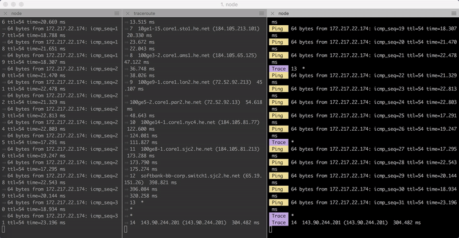Select the Ping label for icmp_seq=31

point(279,202)
